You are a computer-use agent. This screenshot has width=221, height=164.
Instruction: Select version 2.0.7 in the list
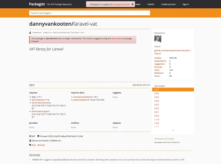[x=173, y=89]
